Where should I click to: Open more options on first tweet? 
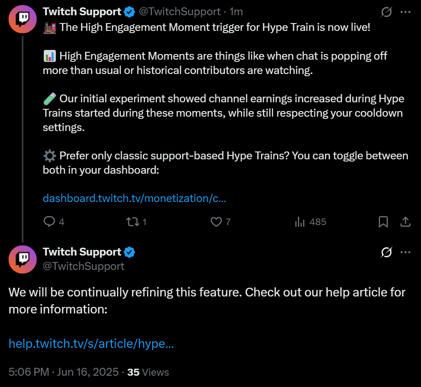pyautogui.click(x=405, y=12)
